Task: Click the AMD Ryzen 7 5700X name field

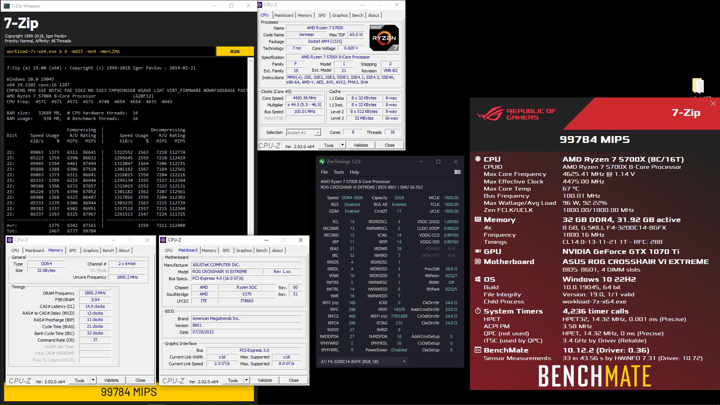Action: pos(325,28)
